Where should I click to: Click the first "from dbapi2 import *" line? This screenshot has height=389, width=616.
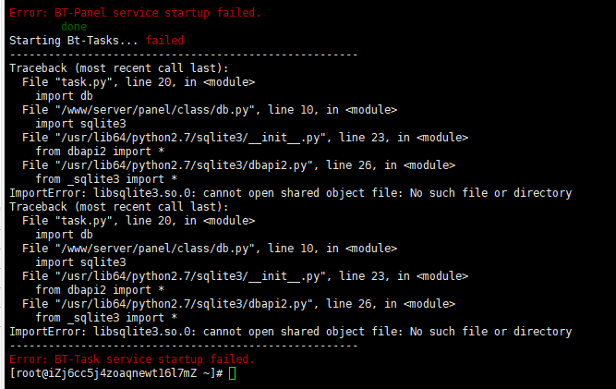point(101,152)
